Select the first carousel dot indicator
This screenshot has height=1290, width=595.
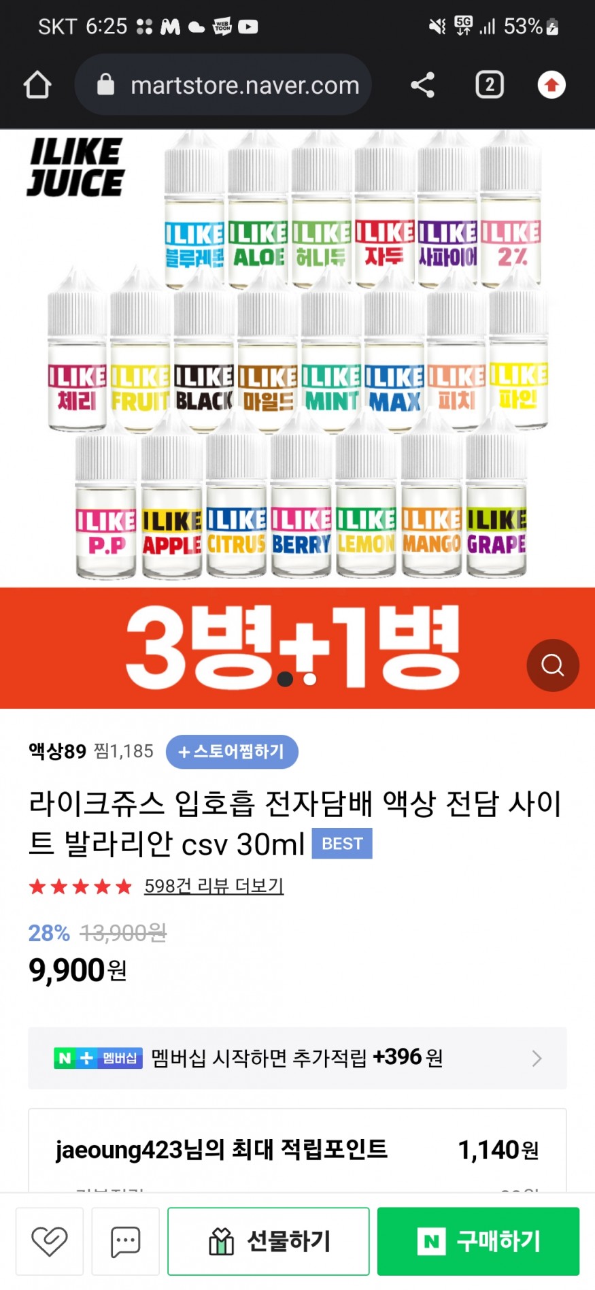tap(286, 679)
